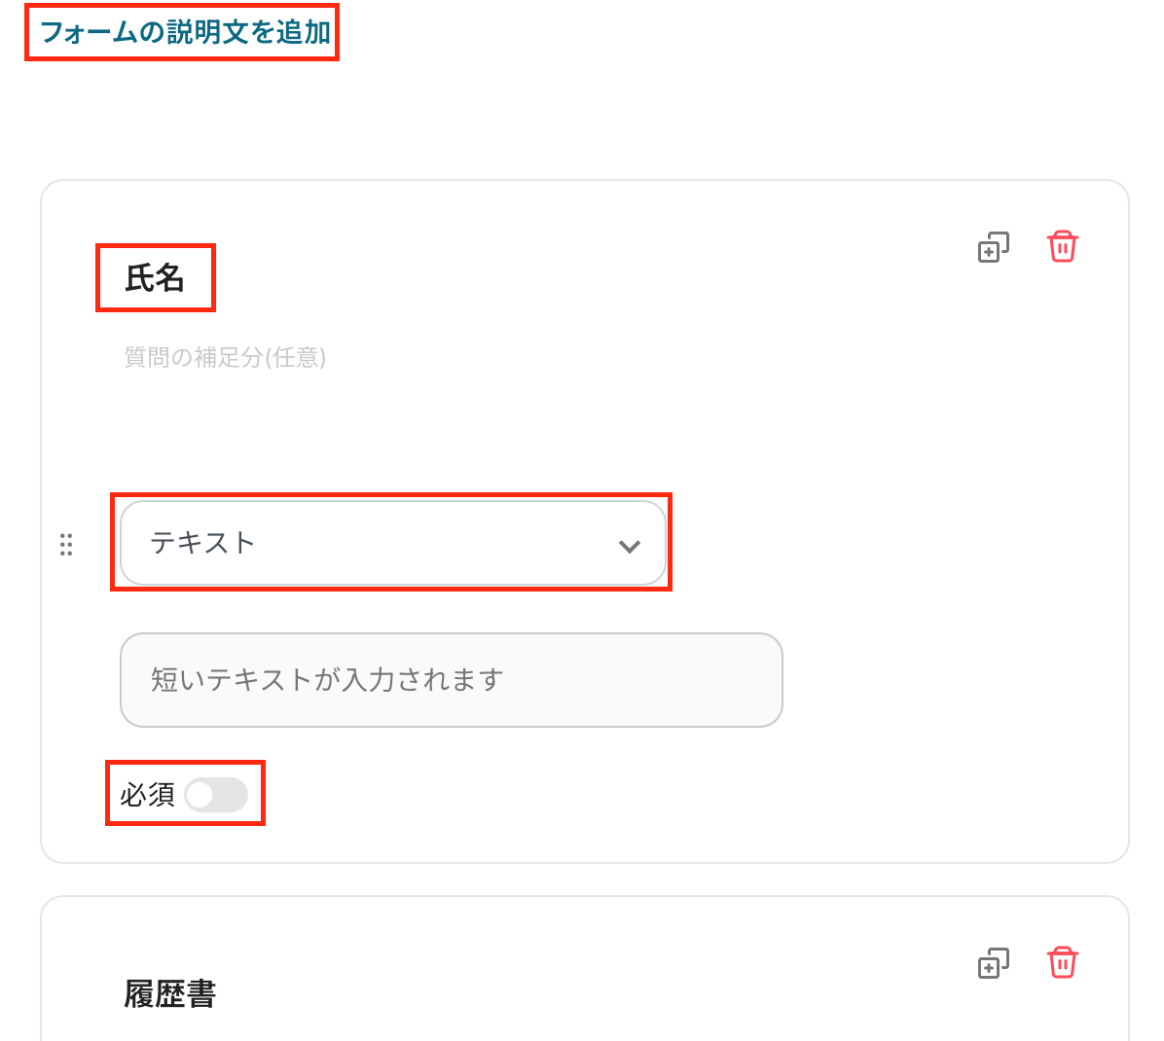
Task: Select the テキスト text inside type combo box
Action: (203, 543)
